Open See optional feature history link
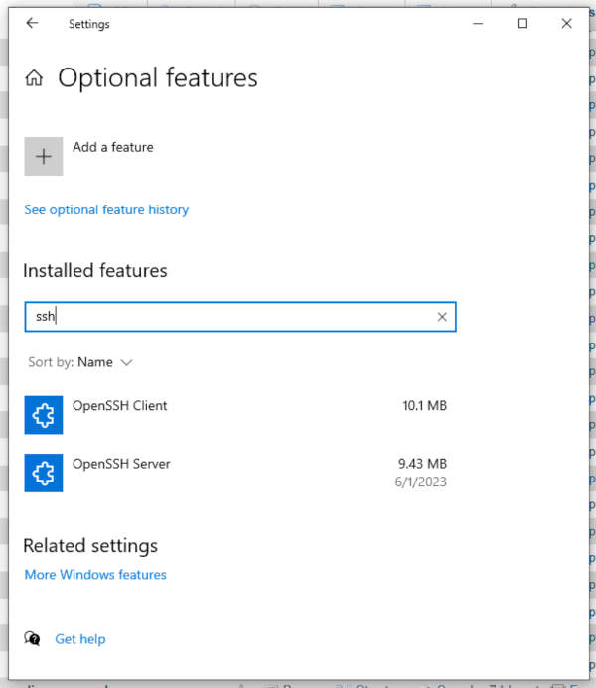 coord(106,209)
